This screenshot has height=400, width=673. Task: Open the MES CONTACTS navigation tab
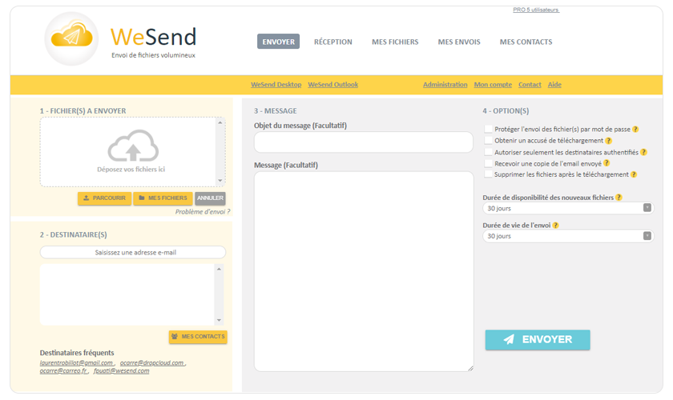(526, 42)
